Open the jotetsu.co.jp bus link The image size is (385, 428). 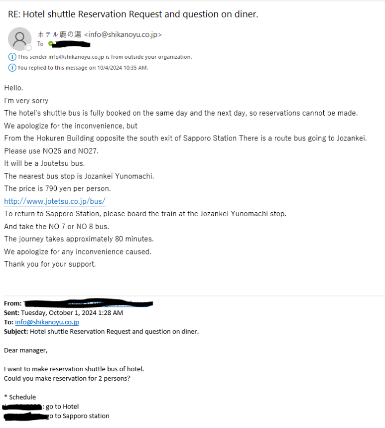pos(55,201)
